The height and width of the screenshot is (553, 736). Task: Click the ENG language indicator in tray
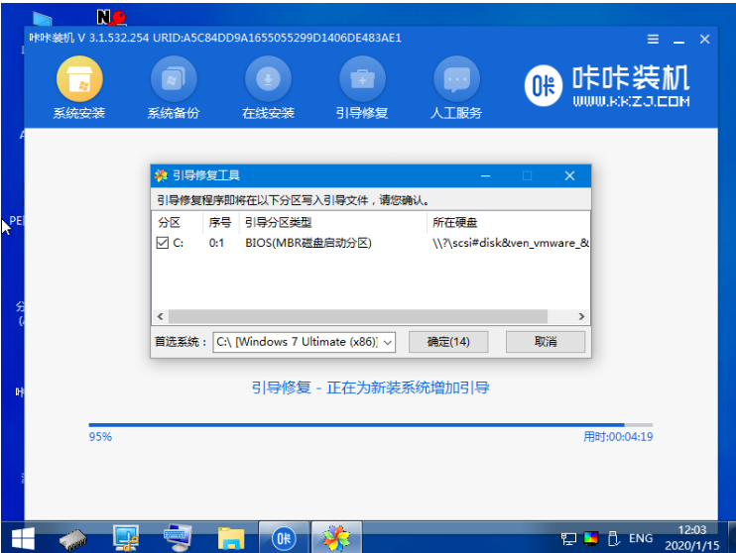click(x=640, y=538)
